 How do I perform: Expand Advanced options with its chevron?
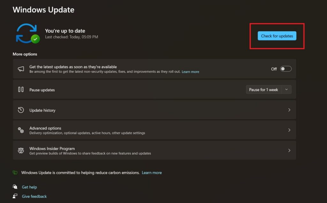click(289, 130)
